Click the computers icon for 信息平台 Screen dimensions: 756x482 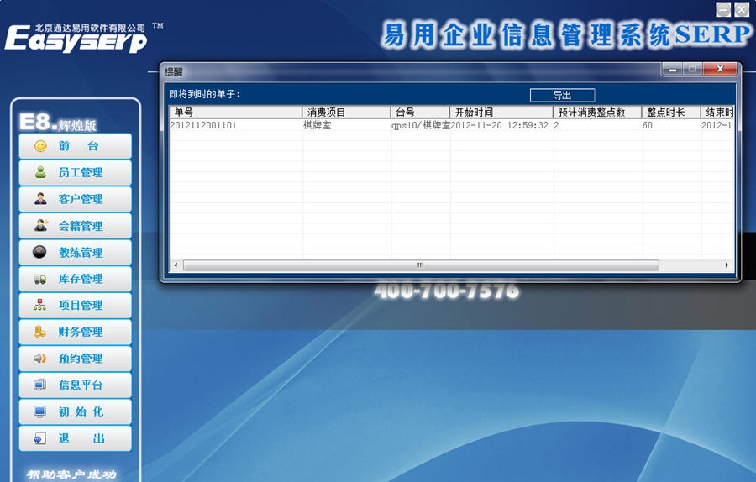[40, 385]
